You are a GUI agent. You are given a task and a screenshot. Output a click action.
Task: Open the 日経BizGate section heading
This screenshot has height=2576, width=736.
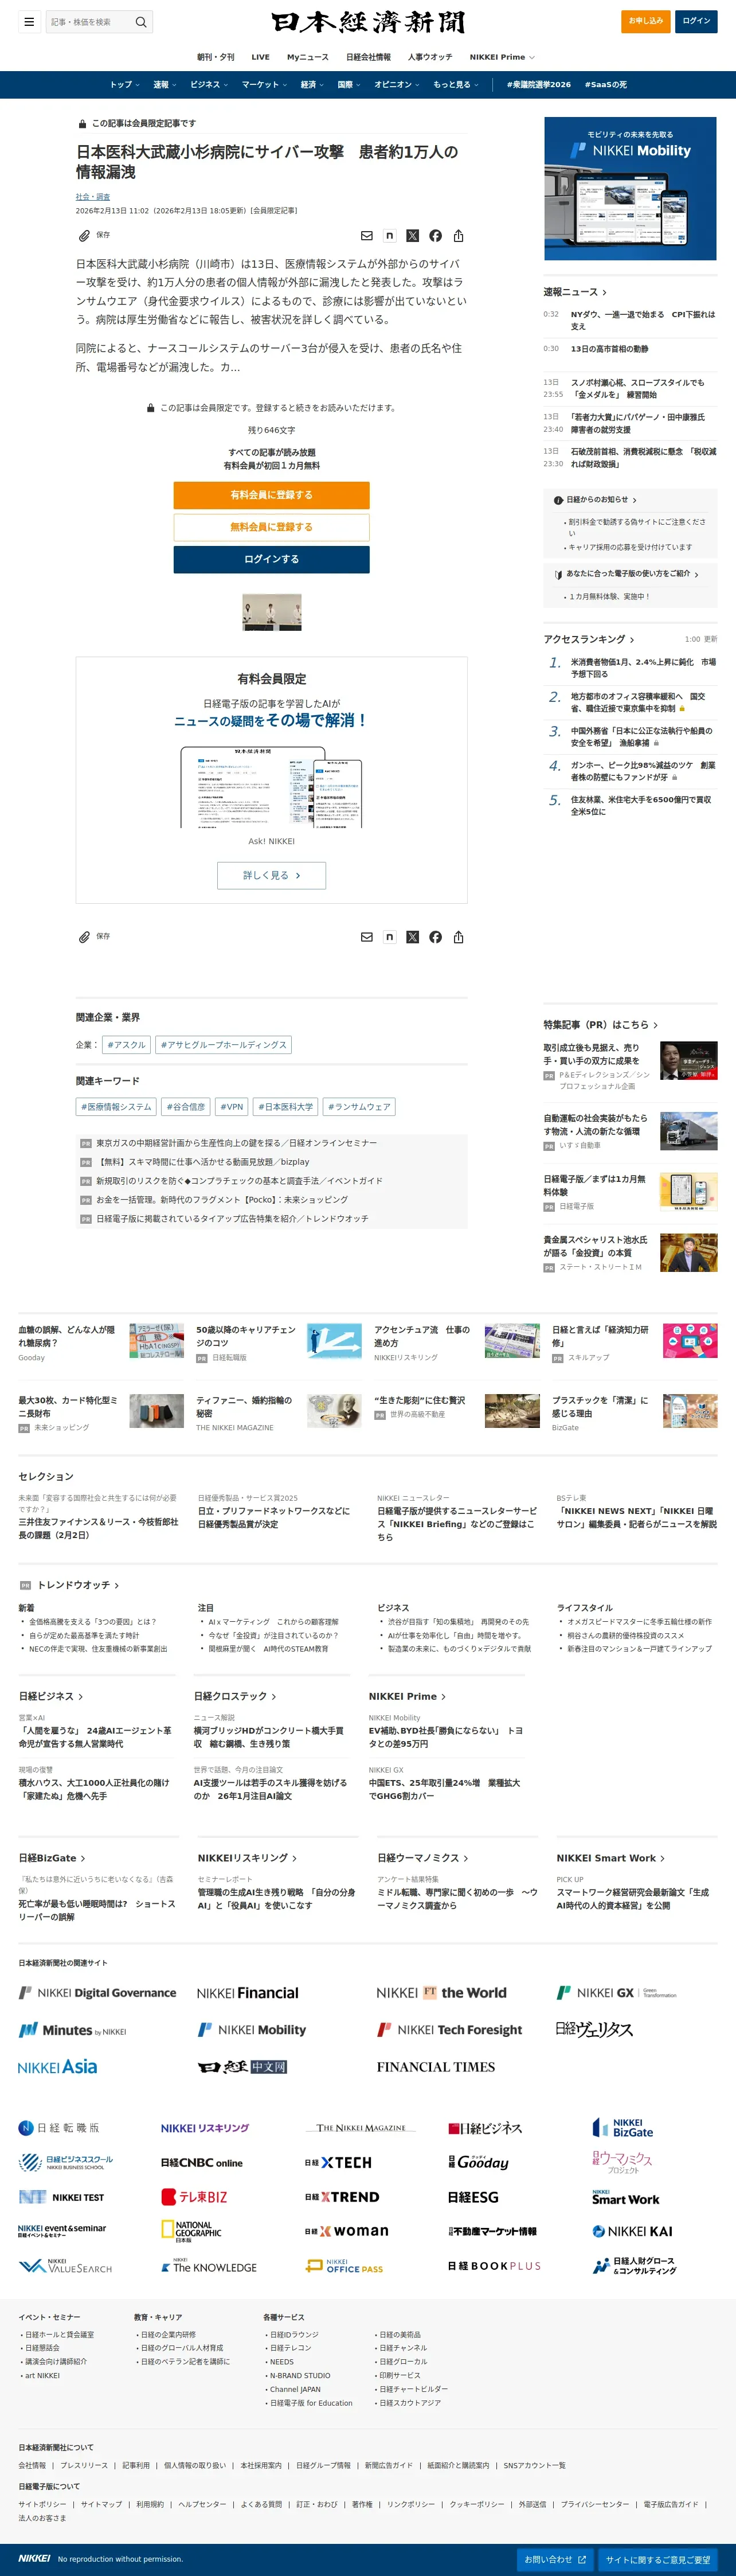tap(52, 1858)
